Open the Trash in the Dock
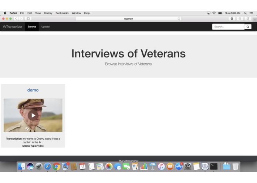The height and width of the screenshot is (183, 257). 235,166
